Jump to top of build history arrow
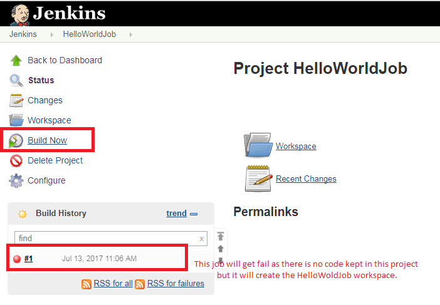 221,236
